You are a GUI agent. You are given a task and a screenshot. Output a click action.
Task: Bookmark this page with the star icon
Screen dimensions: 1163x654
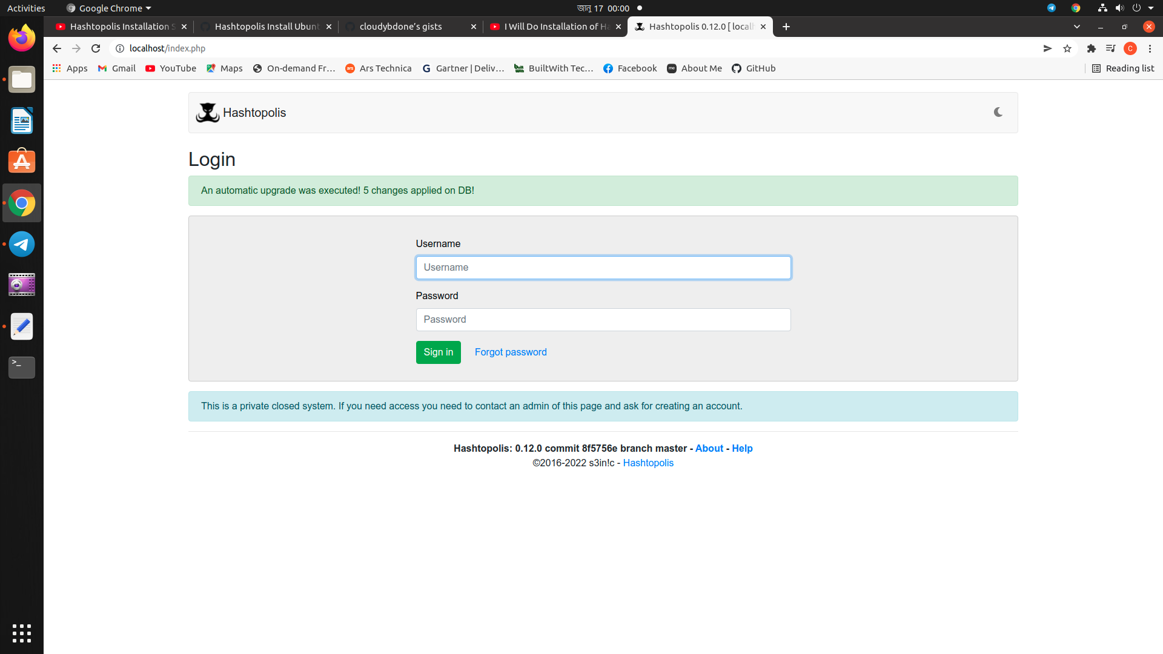coord(1067,48)
